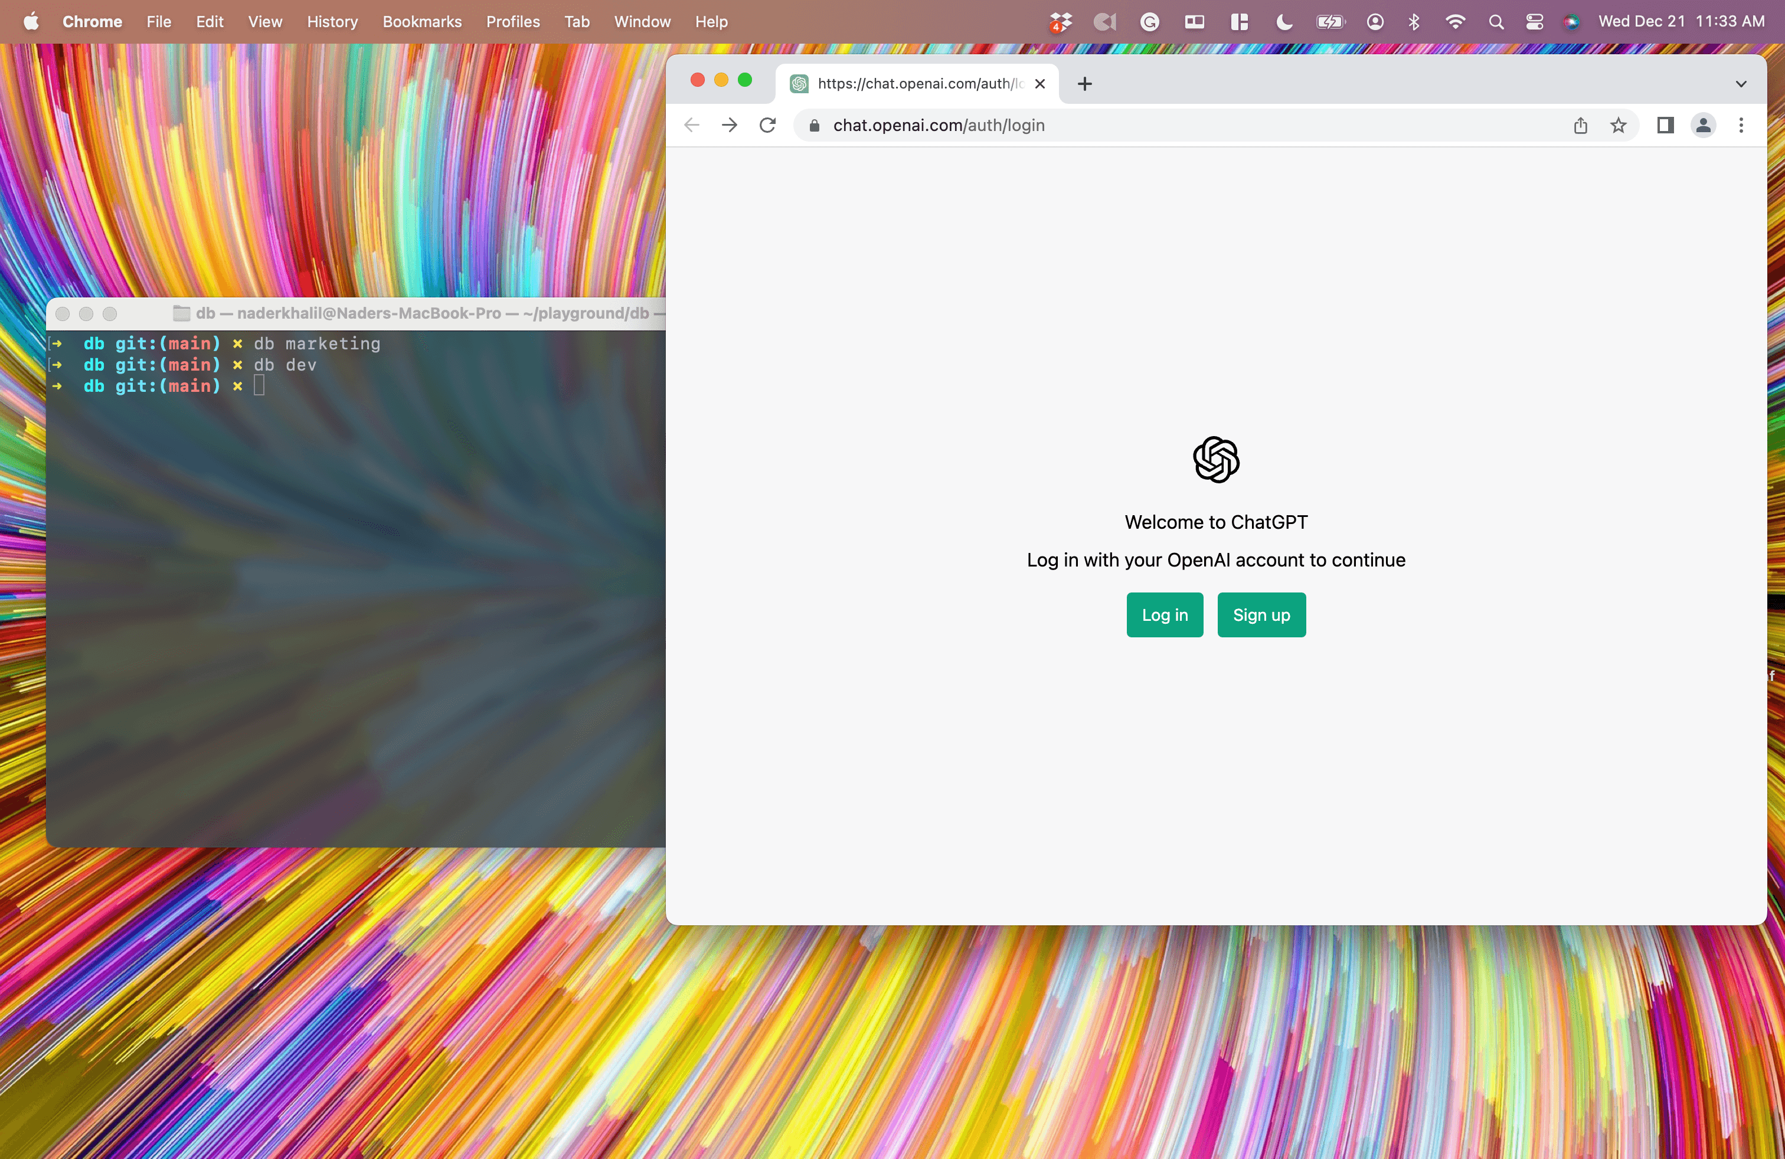Bookmark this page with star icon
1785x1159 pixels.
(x=1618, y=125)
